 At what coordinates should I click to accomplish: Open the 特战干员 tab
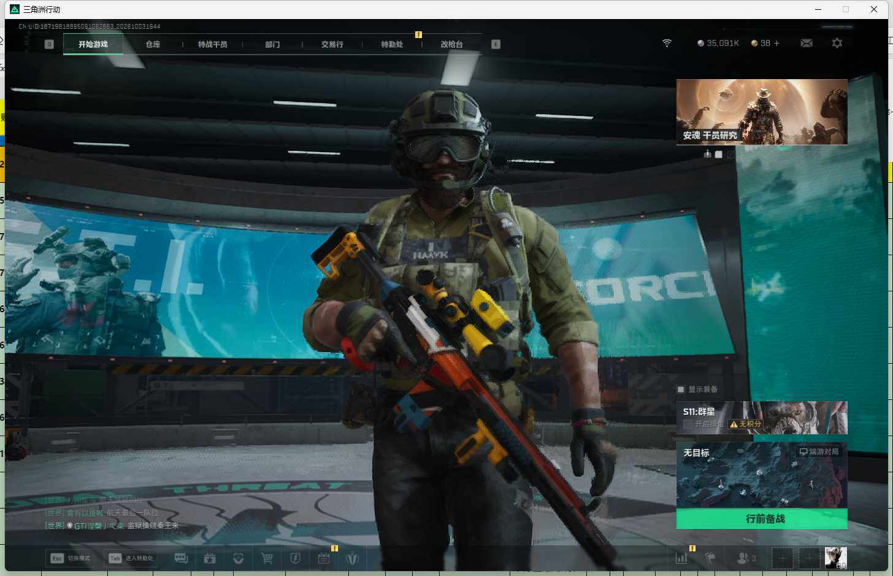pyautogui.click(x=212, y=44)
